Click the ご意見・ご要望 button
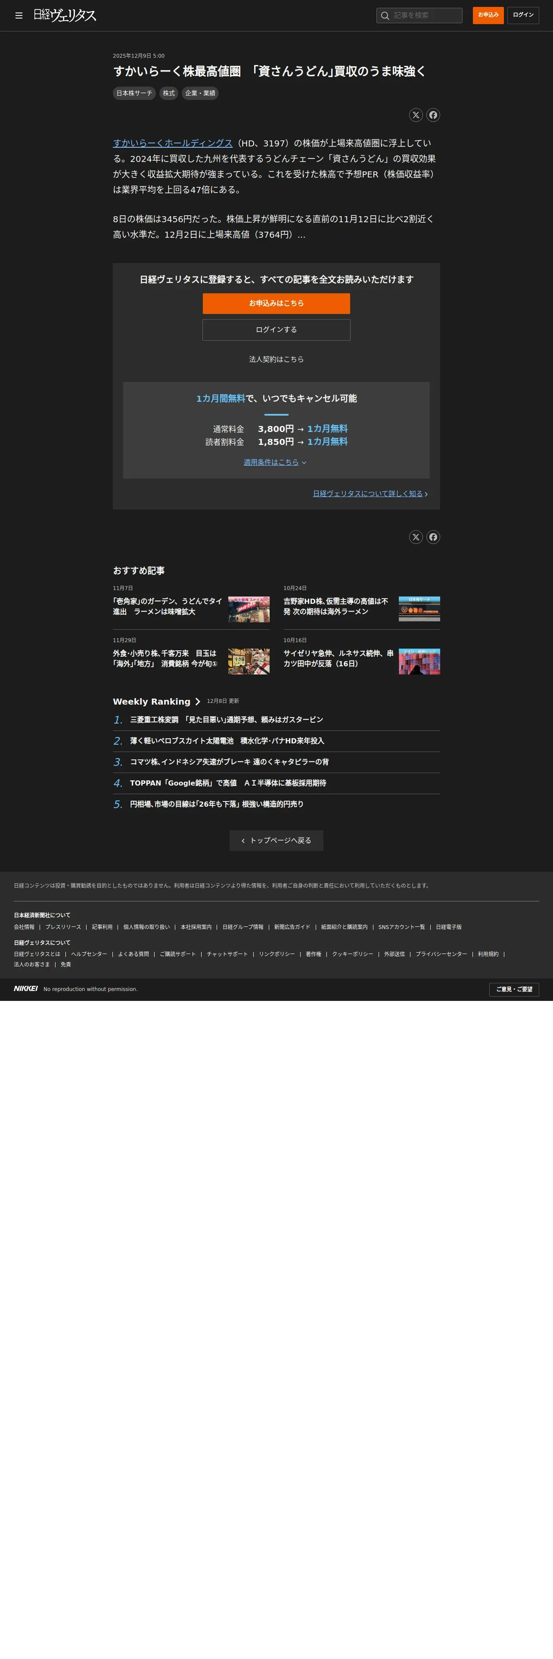The width and height of the screenshot is (553, 1659). (x=514, y=990)
